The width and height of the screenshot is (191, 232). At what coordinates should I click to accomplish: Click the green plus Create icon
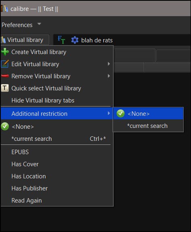(x=5, y=52)
